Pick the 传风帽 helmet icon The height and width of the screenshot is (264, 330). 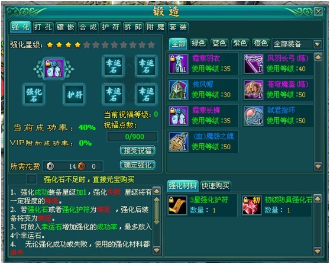tap(179, 90)
